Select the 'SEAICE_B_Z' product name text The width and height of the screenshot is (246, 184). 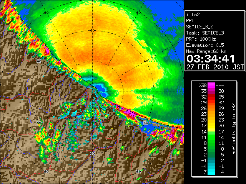pyautogui.click(x=199, y=27)
